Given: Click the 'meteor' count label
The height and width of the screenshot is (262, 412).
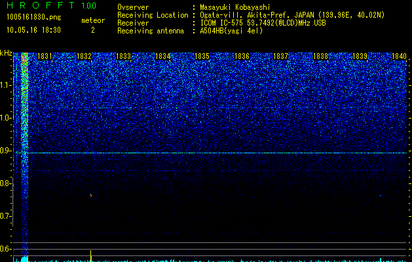Looking at the screenshot, I should [93, 20].
